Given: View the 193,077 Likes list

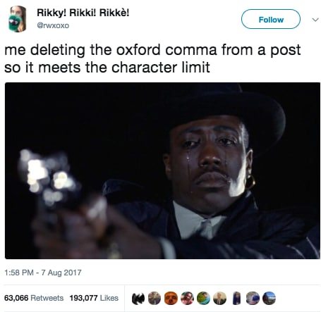Looking at the screenshot, I should click(94, 298).
